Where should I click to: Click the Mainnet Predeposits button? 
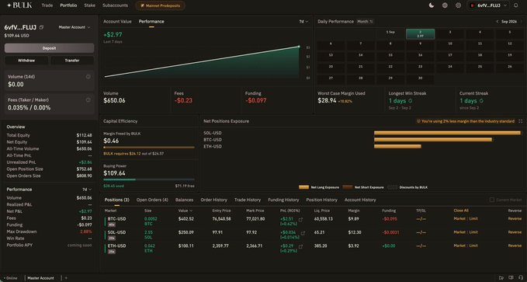pos(161,5)
